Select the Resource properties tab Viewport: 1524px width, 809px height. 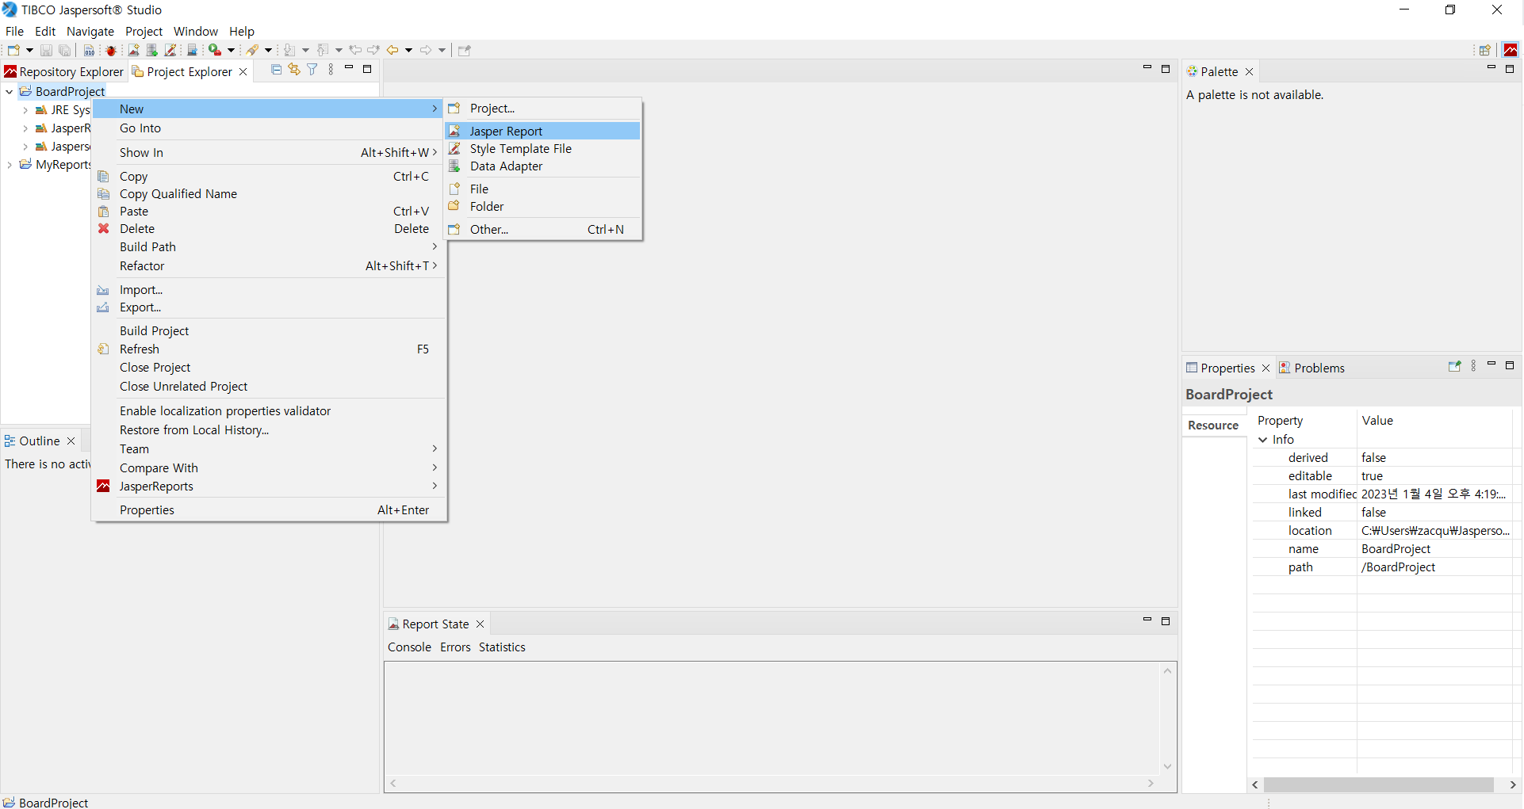[1213, 425]
